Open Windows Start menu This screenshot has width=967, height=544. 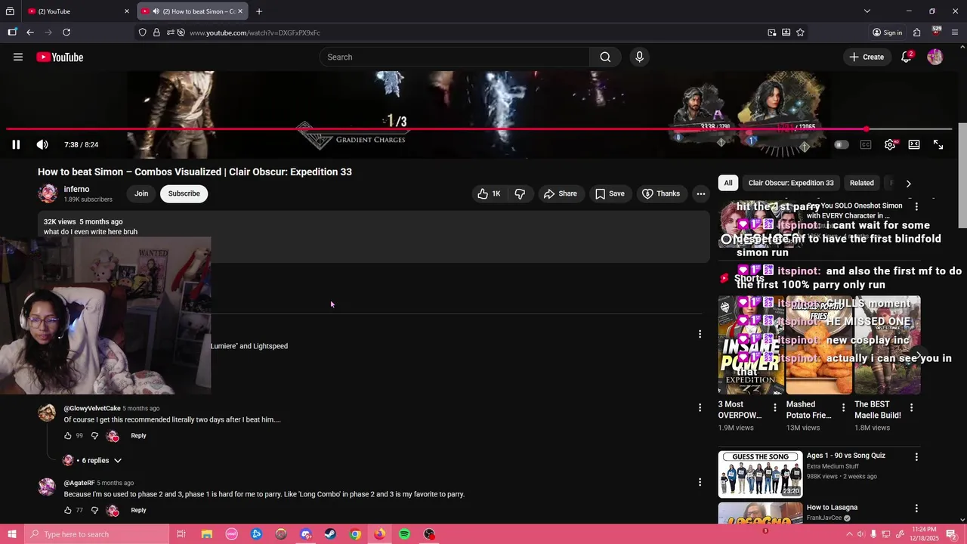tap(12, 534)
